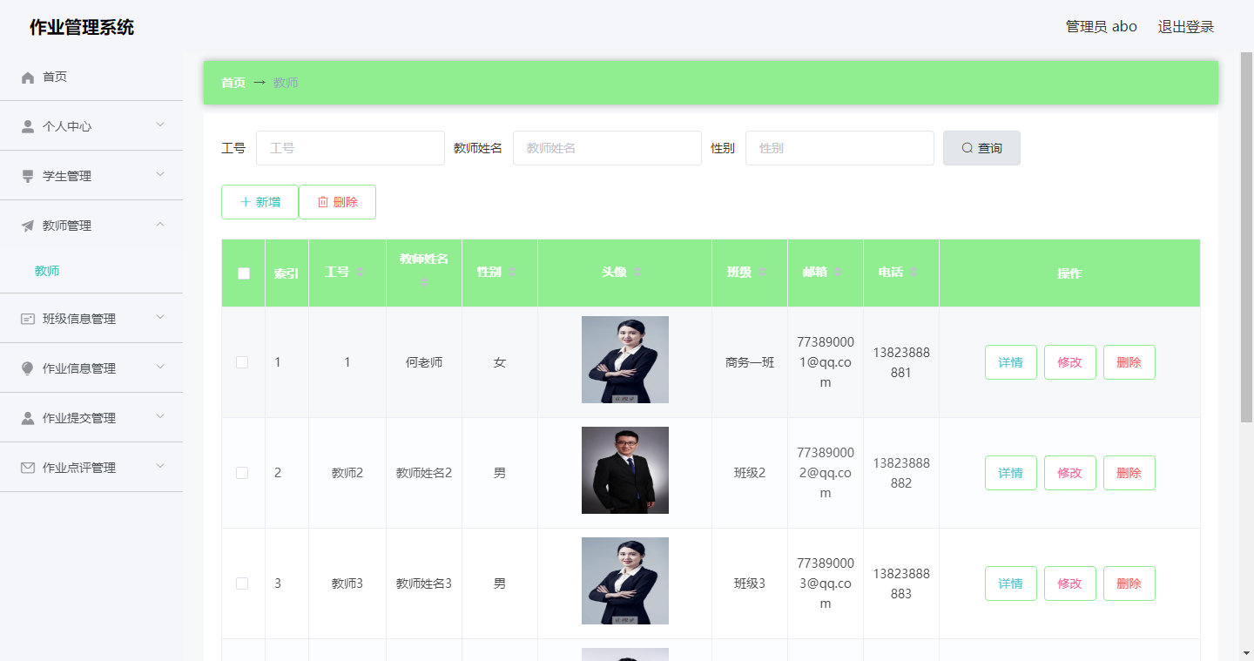
Task: Click 修改 for 教师姓名3's row
Action: (1070, 583)
